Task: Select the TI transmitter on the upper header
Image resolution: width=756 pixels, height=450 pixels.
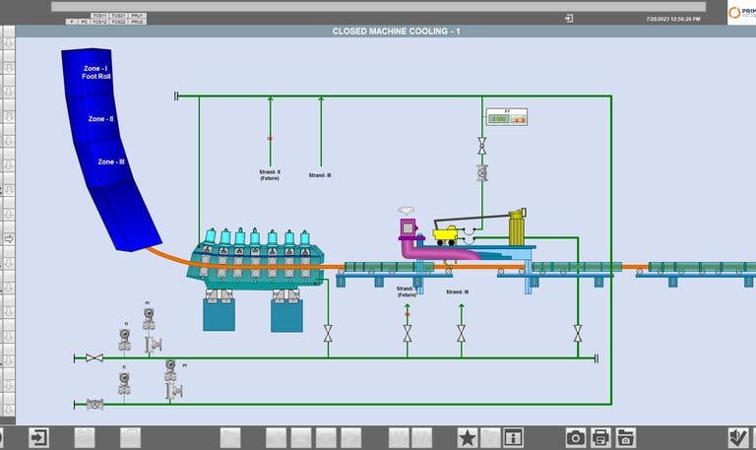Action: [x=125, y=340]
